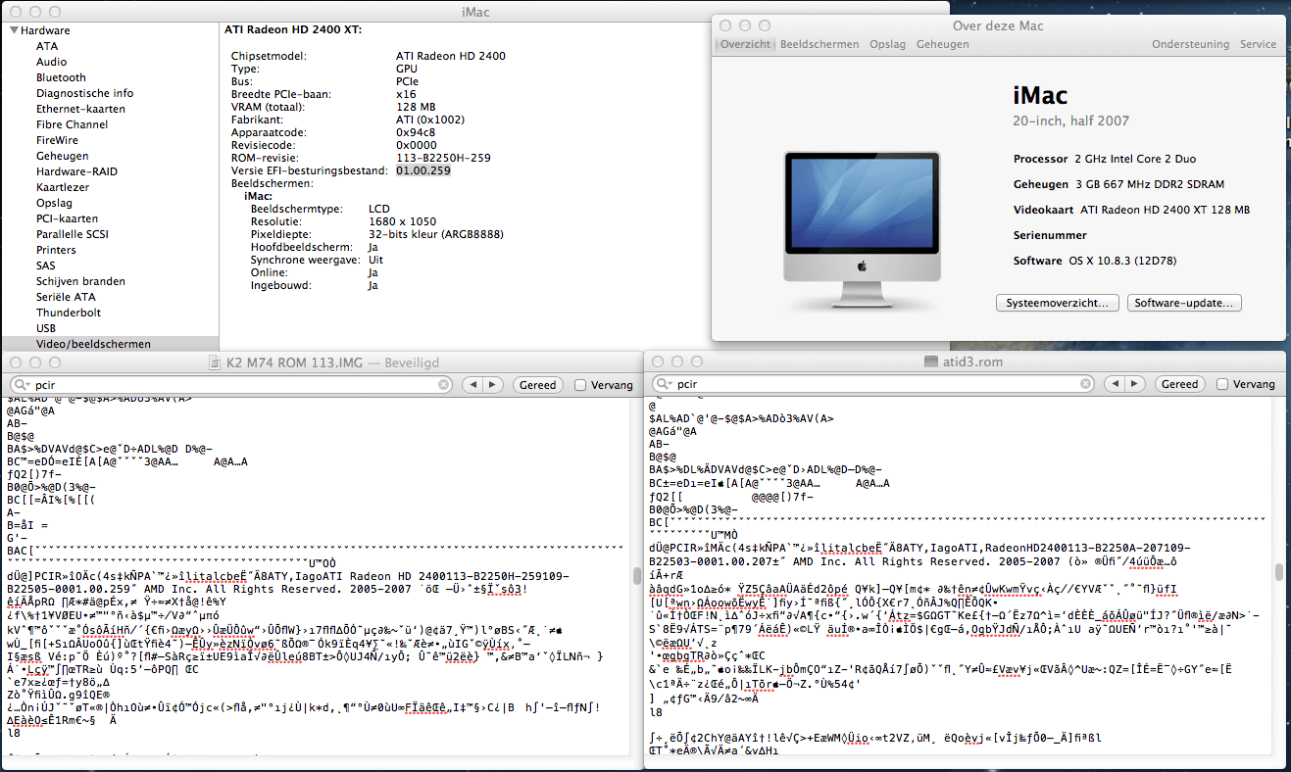Click Gereed in the K2 M74 ROM find bar

coord(537,385)
